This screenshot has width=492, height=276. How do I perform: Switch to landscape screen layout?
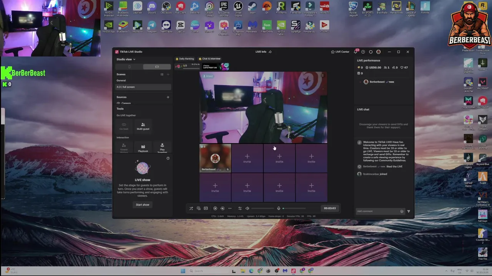[157, 67]
